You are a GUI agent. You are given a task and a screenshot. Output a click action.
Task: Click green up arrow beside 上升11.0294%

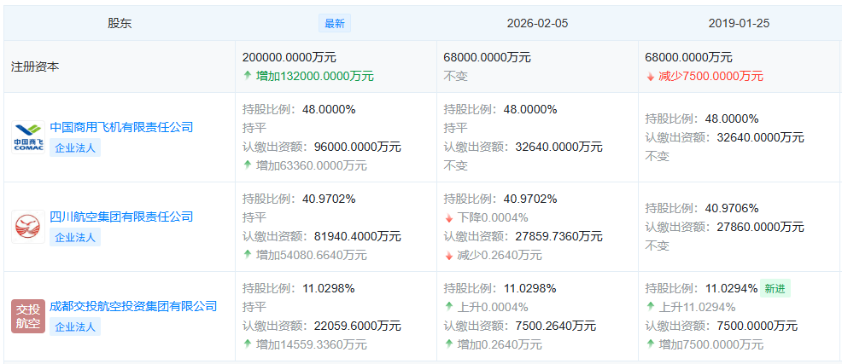tap(651, 307)
